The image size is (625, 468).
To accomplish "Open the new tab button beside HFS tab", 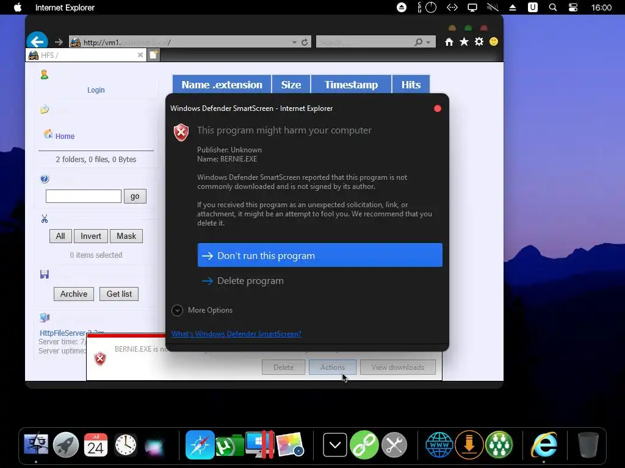I will [153, 55].
